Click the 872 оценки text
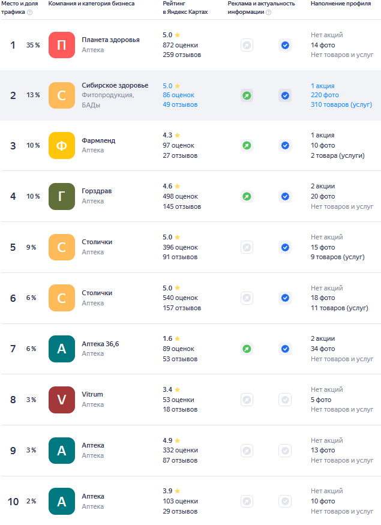381x525 pixels. (x=180, y=45)
